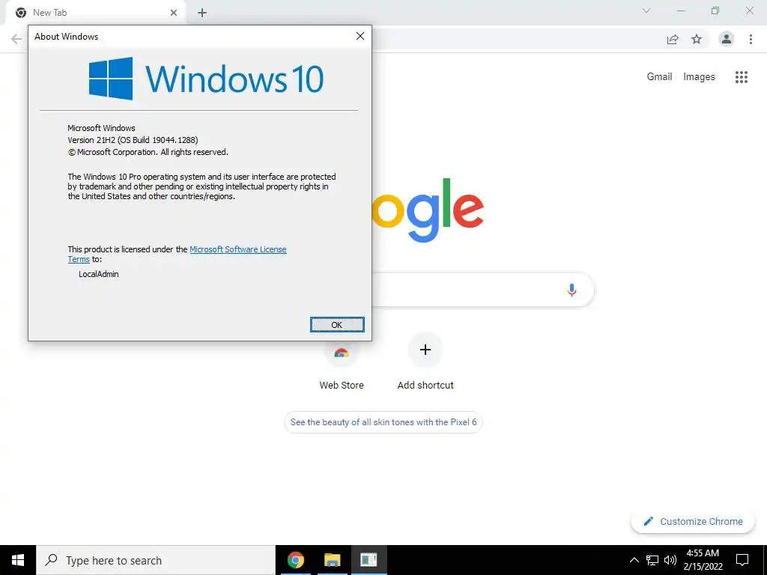Open Chrome's tab search chevron
Screen dimensions: 767x575
click(646, 10)
